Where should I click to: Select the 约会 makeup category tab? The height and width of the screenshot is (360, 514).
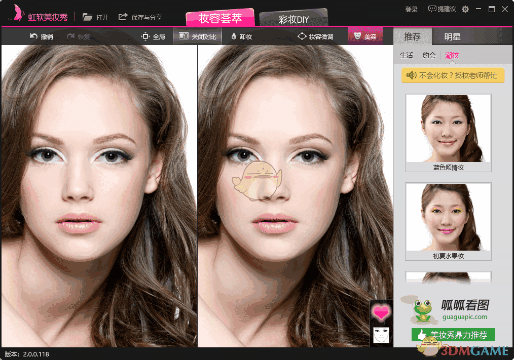click(428, 55)
